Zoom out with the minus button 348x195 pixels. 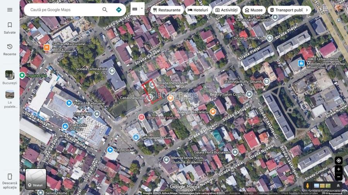coord(339,177)
